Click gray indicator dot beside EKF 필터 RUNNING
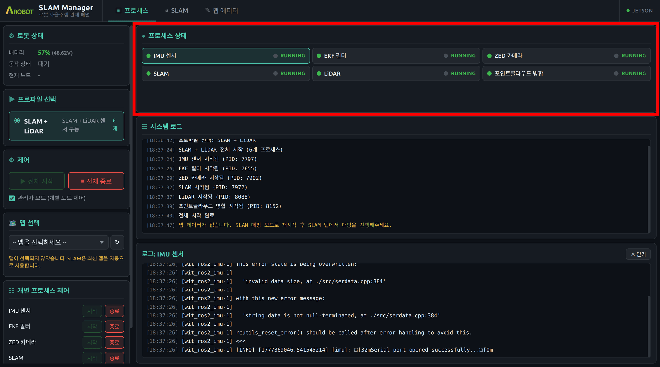The image size is (660, 367). tap(446, 56)
